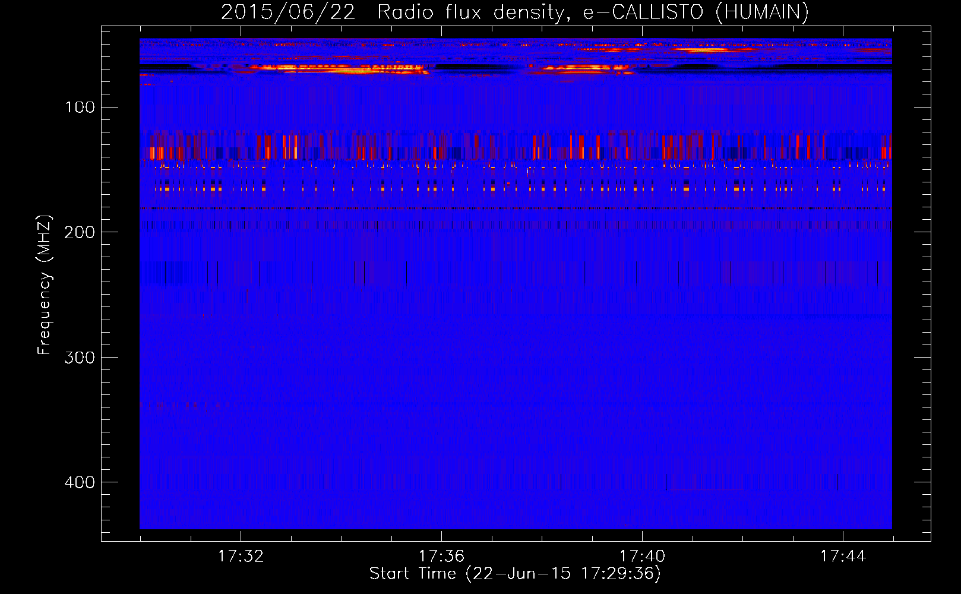This screenshot has width=961, height=594.
Task: Click inside the blue spectrogram plot
Action: [x=516, y=284]
